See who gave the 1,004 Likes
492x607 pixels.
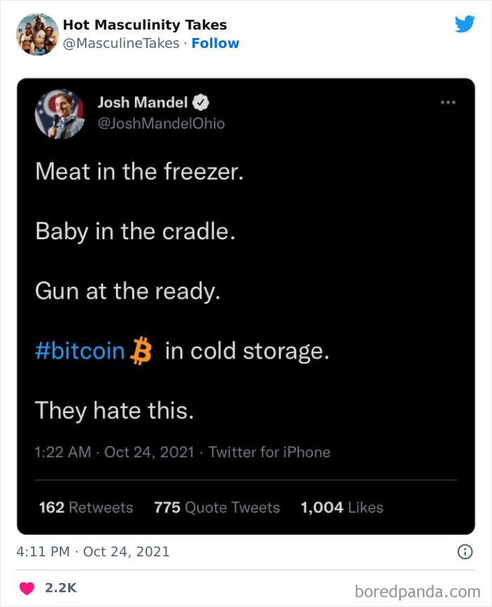340,507
